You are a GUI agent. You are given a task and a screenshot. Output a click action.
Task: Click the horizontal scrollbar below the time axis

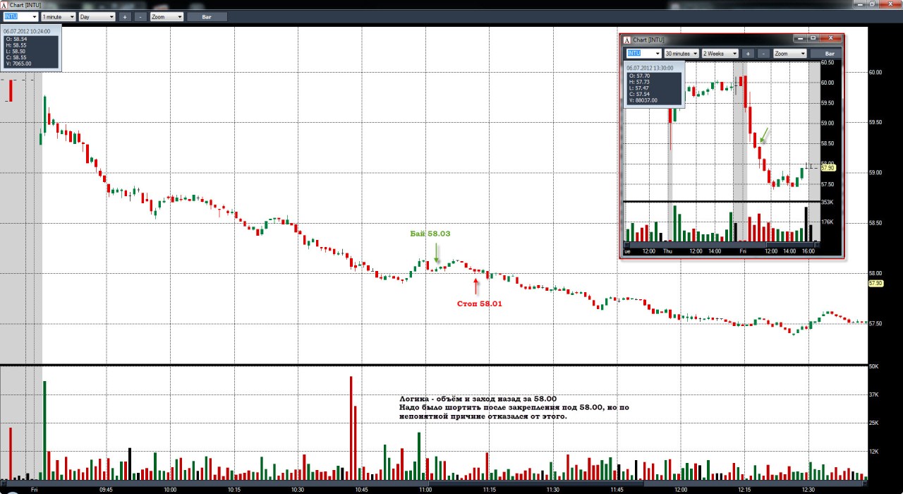pos(434,484)
